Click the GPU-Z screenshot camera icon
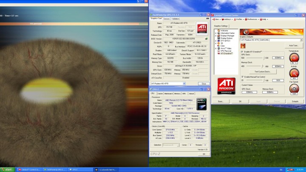The image size is (306, 172). (208, 19)
